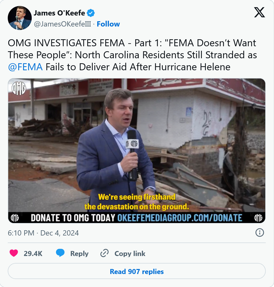Click the chain link copy icon
This screenshot has height=287, width=274.
point(104,253)
